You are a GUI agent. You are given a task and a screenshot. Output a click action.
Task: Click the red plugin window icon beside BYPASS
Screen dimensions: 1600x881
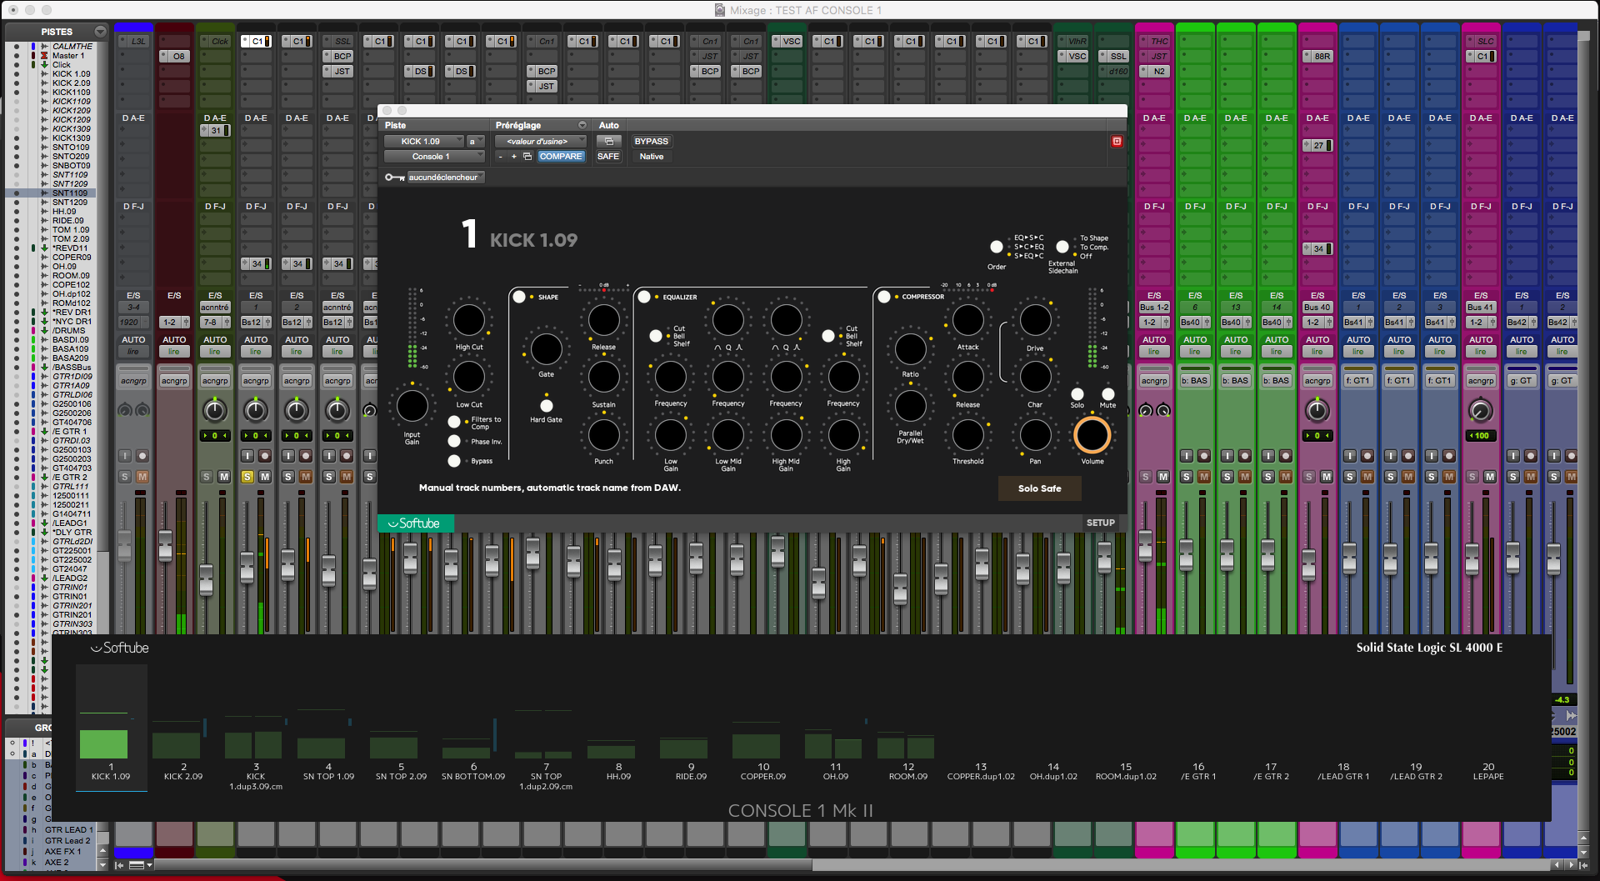[x=1117, y=142]
